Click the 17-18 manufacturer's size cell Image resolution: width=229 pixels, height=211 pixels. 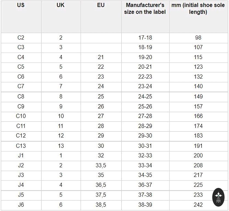[145, 38]
